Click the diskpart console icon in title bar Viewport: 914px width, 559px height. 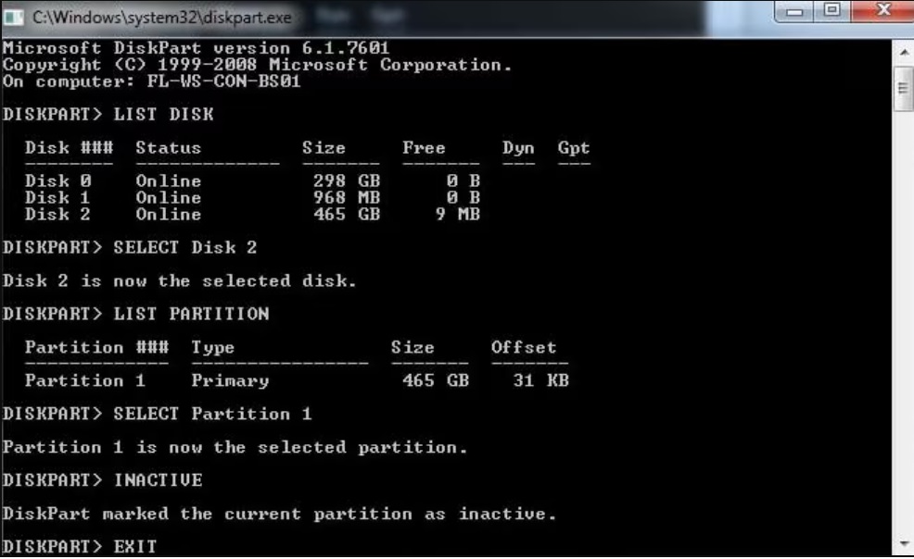coord(13,18)
